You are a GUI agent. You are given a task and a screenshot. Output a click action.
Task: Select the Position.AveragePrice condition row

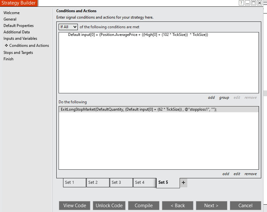pyautogui.click(x=159, y=35)
